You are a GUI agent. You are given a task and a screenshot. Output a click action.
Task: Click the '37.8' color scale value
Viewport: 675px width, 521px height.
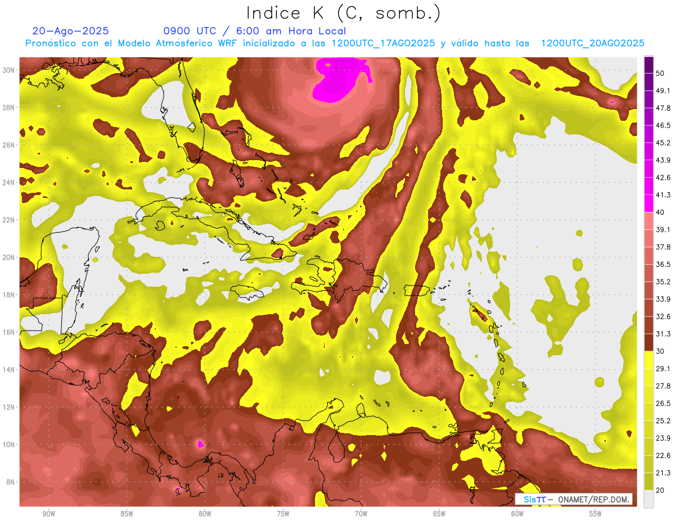click(x=663, y=247)
